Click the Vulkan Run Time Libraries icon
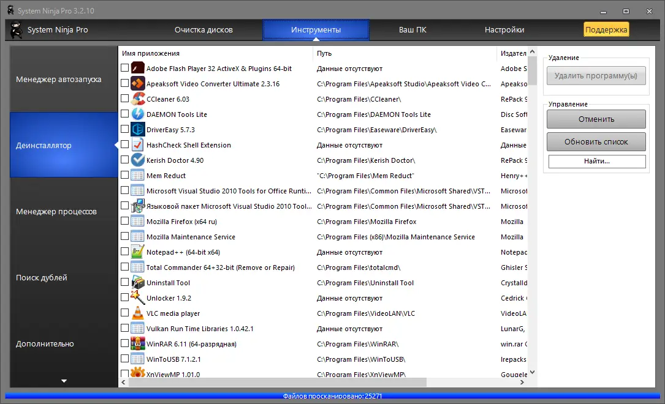 [x=137, y=328]
